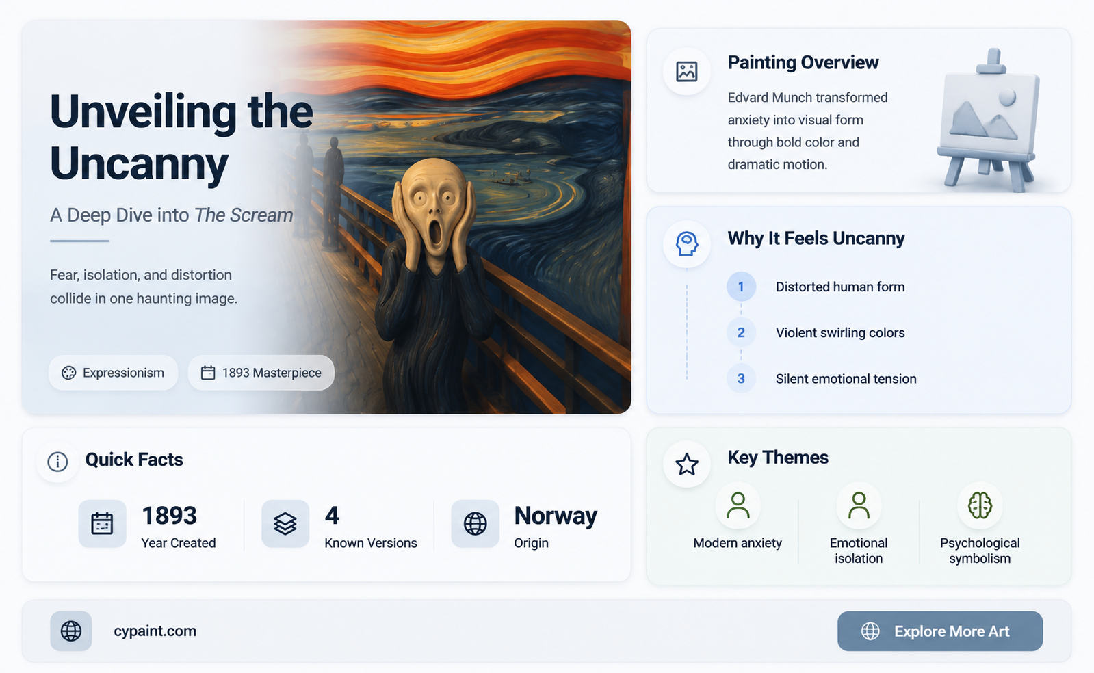
Task: Click the layers icon for Known Versions
Action: [x=285, y=524]
